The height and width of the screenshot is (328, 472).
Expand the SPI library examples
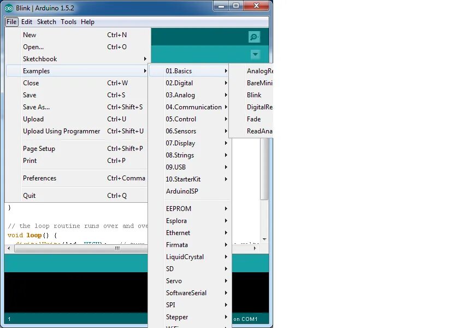tap(190, 306)
